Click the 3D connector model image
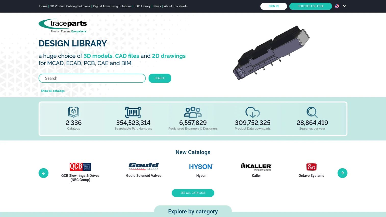This screenshot has width=386, height=217. click(271, 53)
